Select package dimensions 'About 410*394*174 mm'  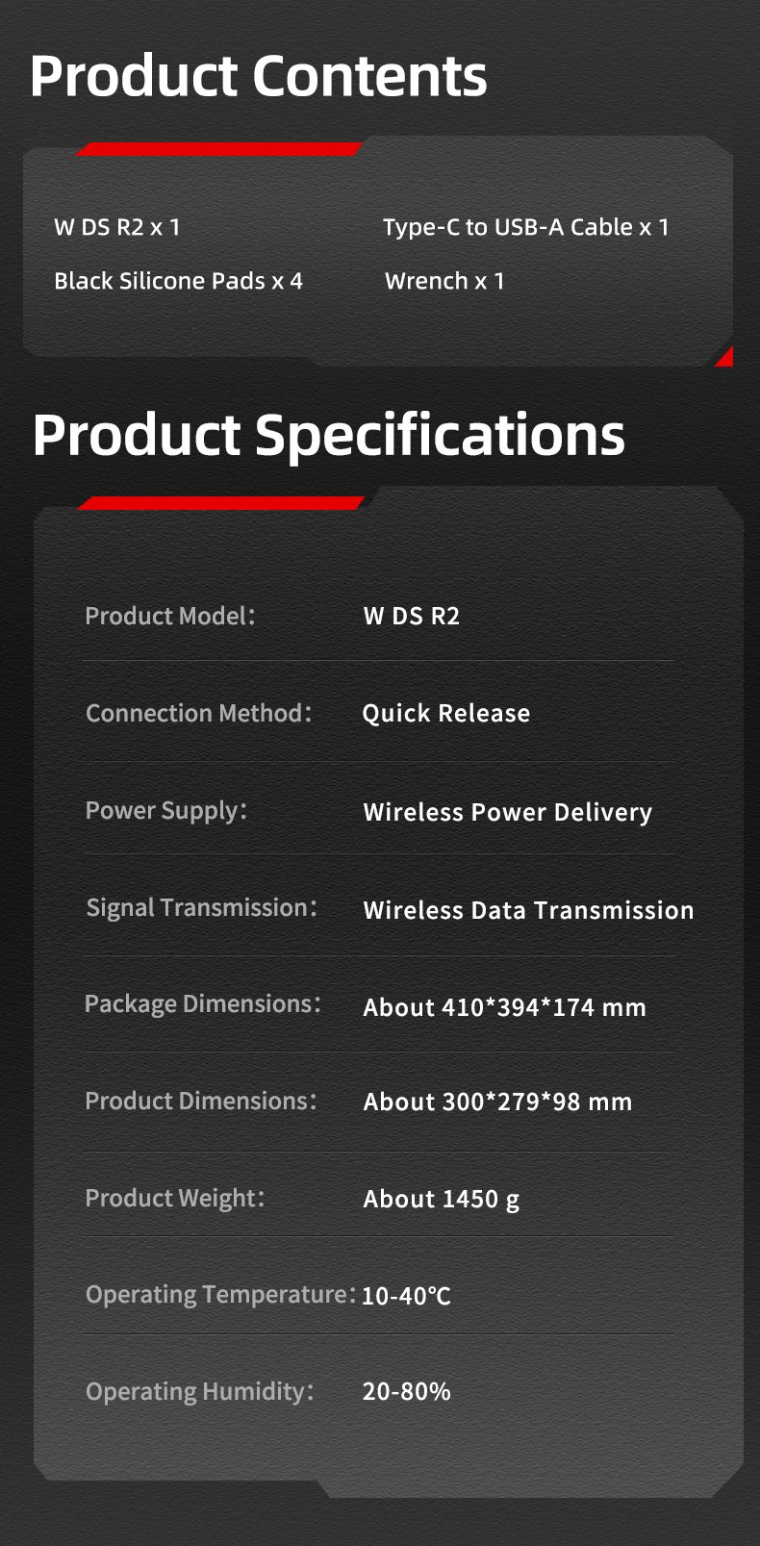[x=505, y=1007]
